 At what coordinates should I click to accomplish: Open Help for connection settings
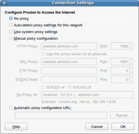(16, 127)
